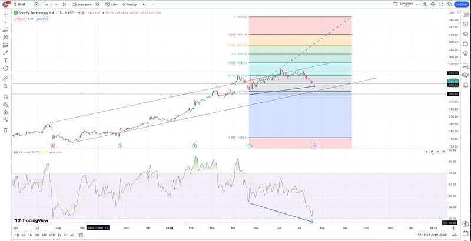Select the 1M time range tab
The image size is (471, 241).
pos(30,235)
